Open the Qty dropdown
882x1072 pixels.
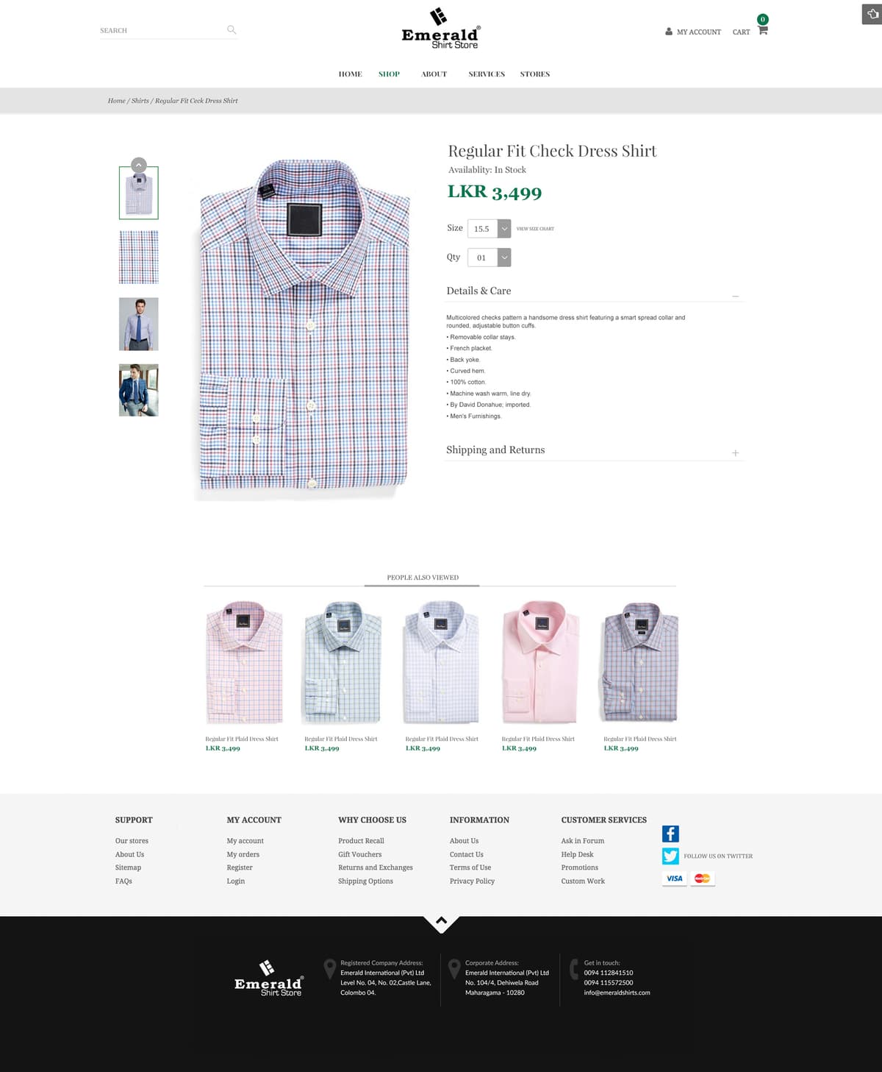click(489, 258)
